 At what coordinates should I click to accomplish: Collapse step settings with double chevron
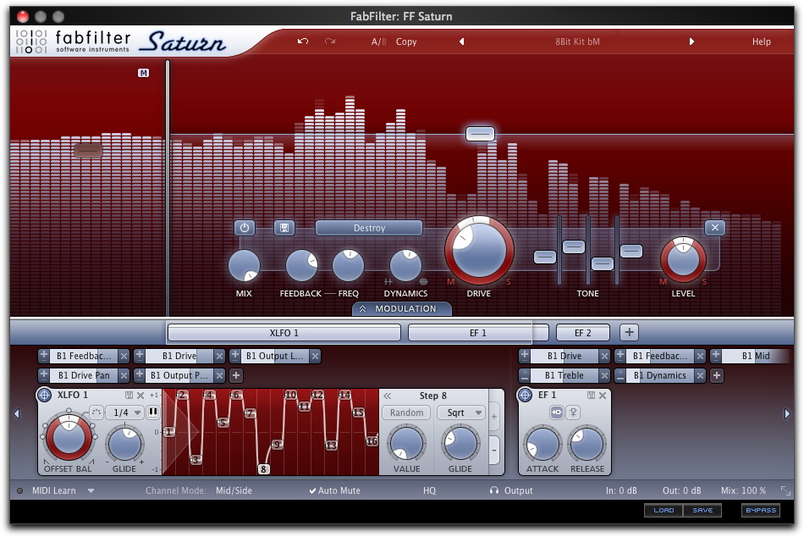(x=388, y=396)
